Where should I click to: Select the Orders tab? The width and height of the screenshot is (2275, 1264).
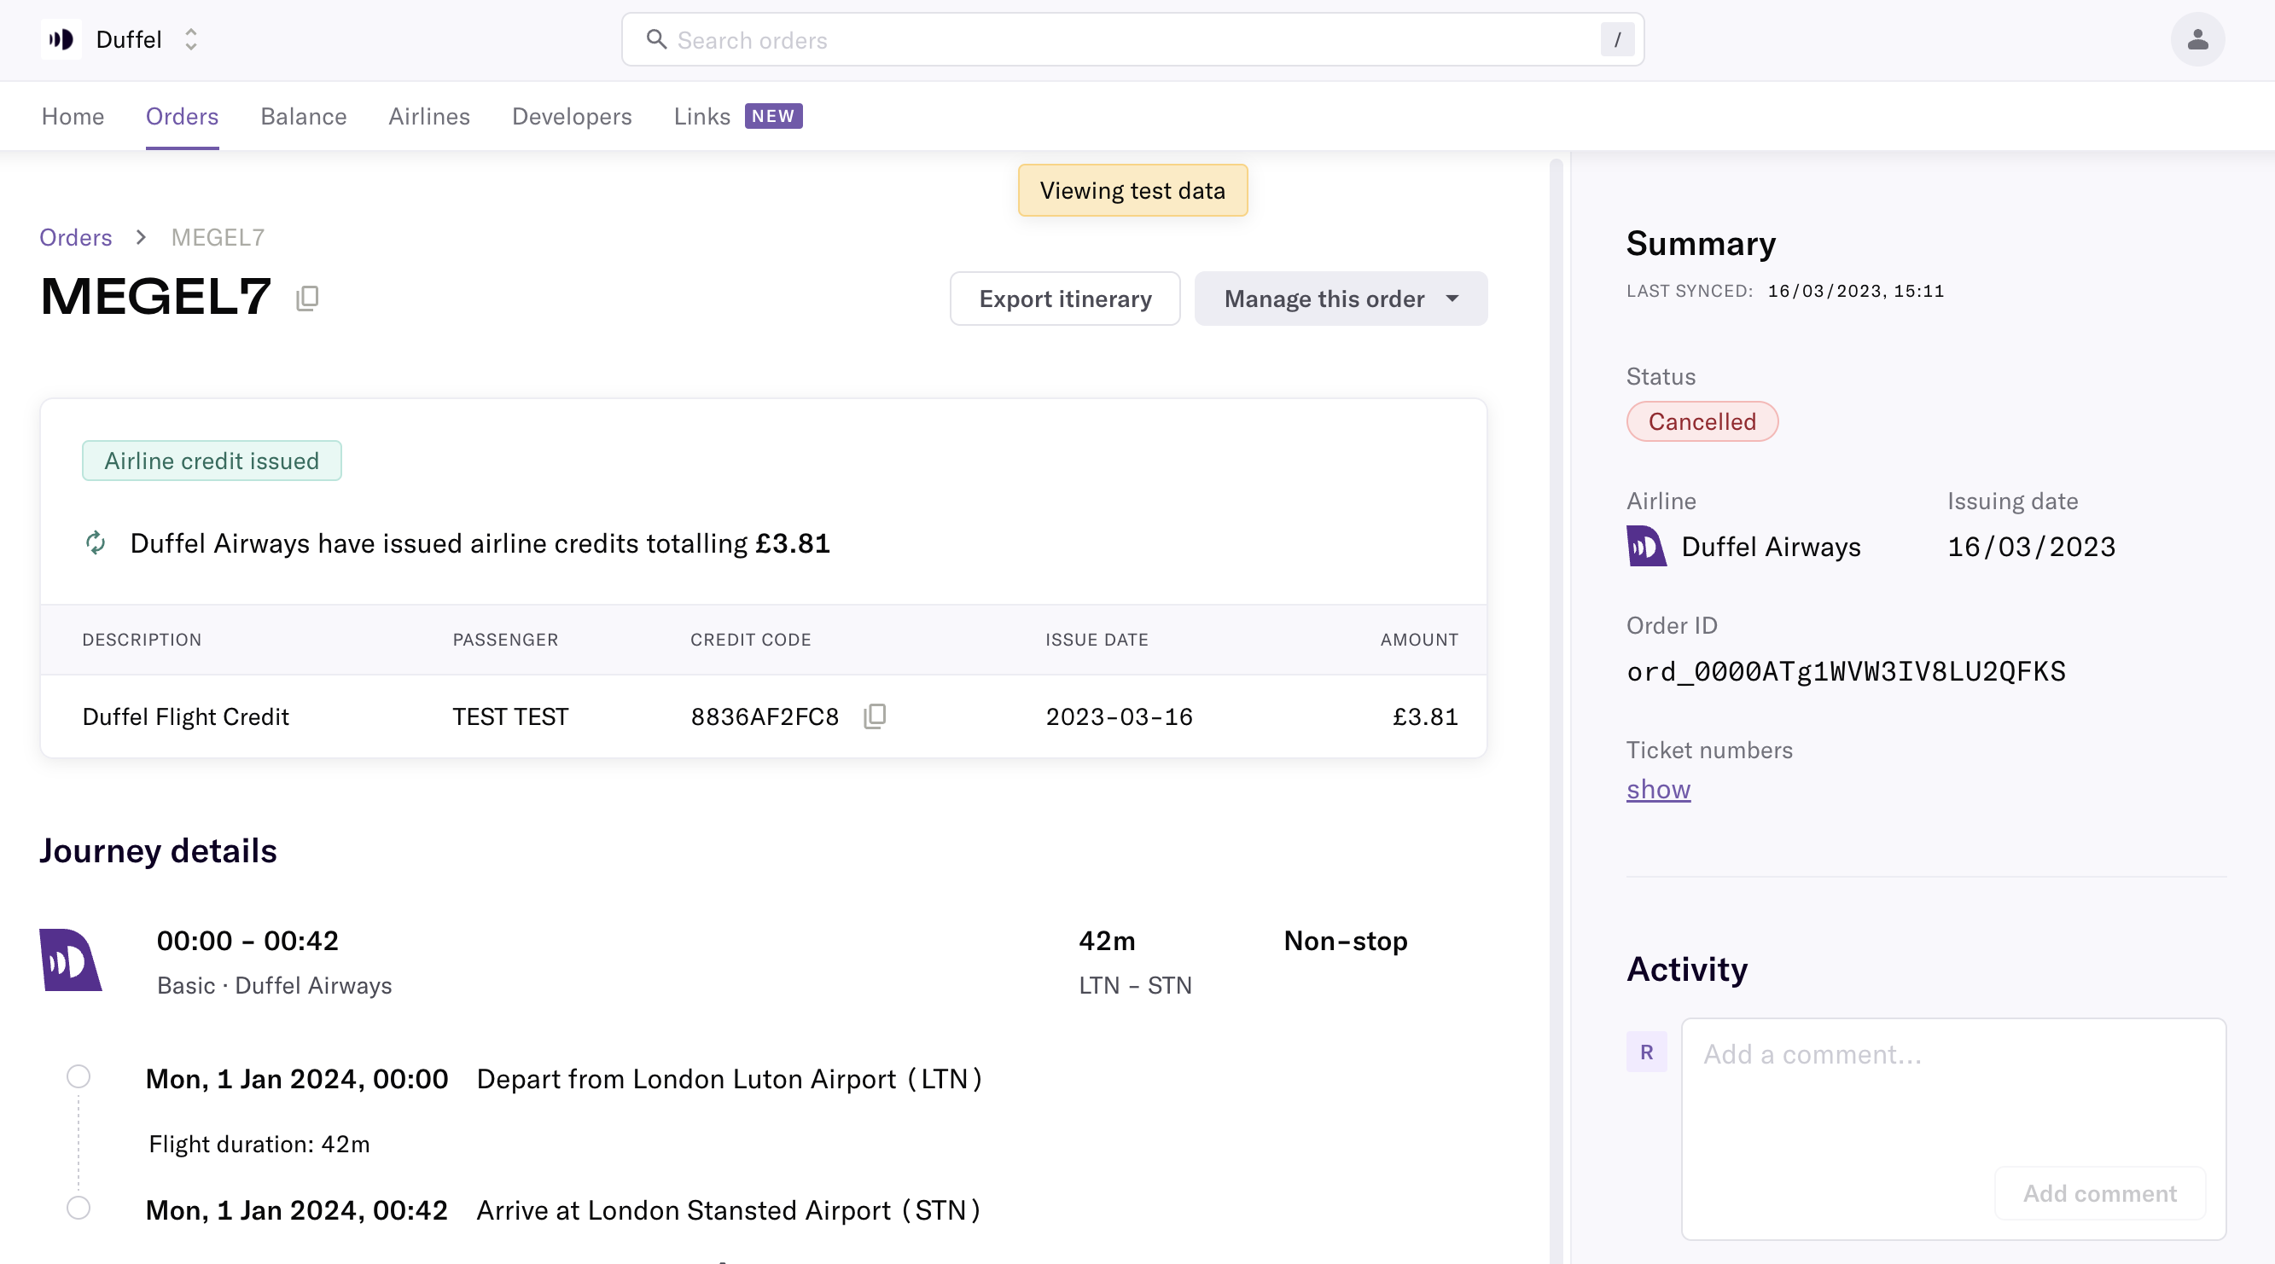(182, 117)
